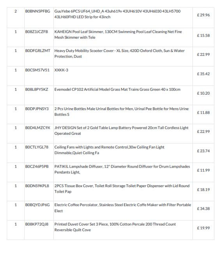Click the PATIKIL Lampshade Diffuser description
Viewport: 219px width, 254px height.
pos(122,169)
